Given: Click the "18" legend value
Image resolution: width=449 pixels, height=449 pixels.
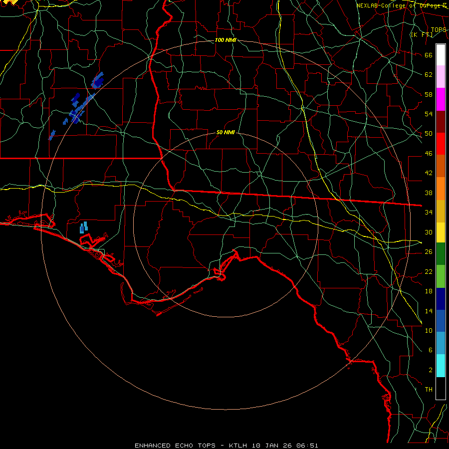Looking at the screenshot, I should click(x=429, y=291).
